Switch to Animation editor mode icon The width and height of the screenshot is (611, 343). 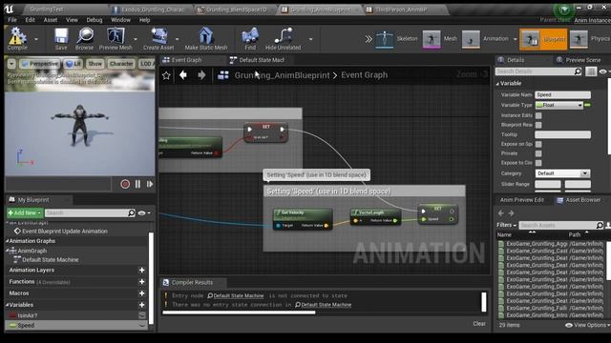(471, 39)
